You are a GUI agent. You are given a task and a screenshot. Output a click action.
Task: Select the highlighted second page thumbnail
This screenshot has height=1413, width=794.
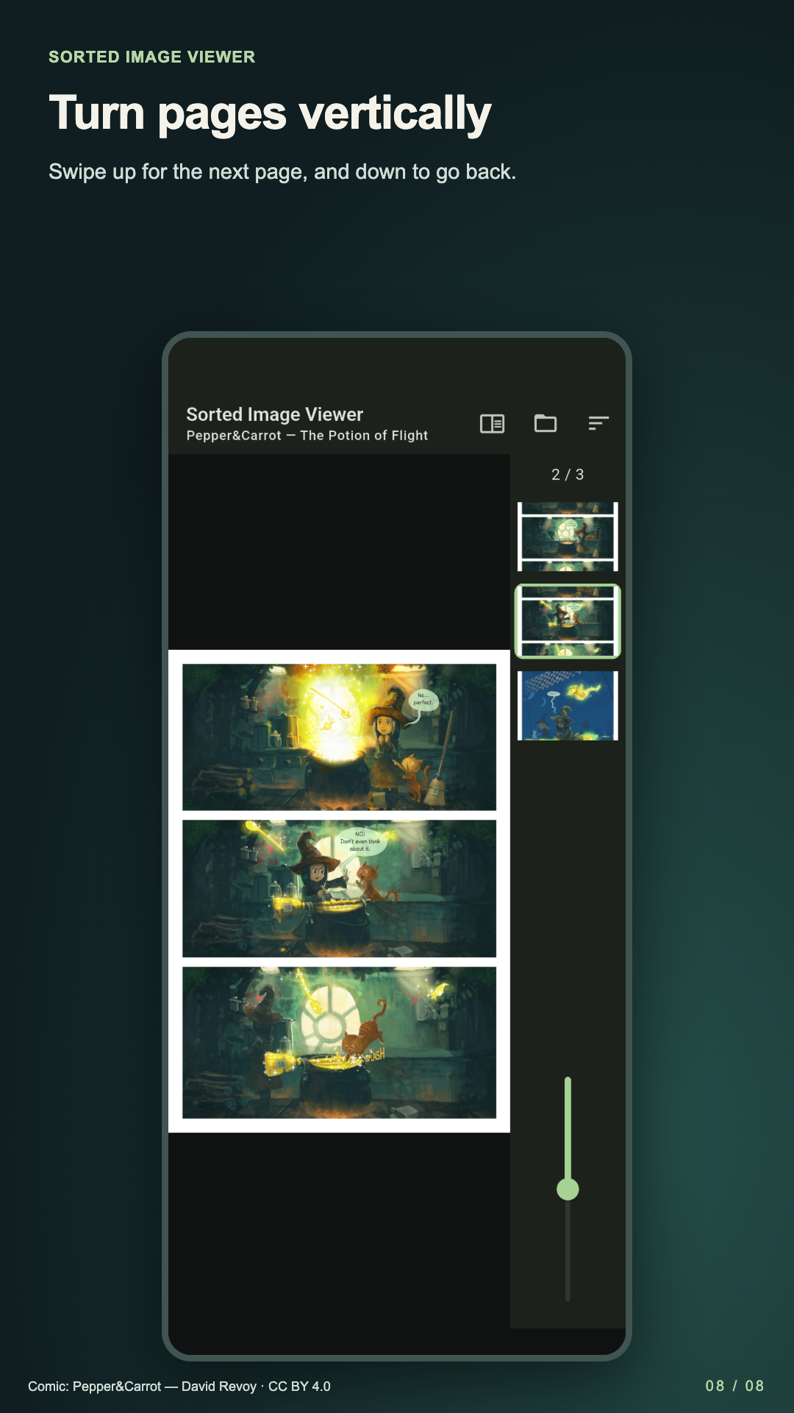click(568, 621)
